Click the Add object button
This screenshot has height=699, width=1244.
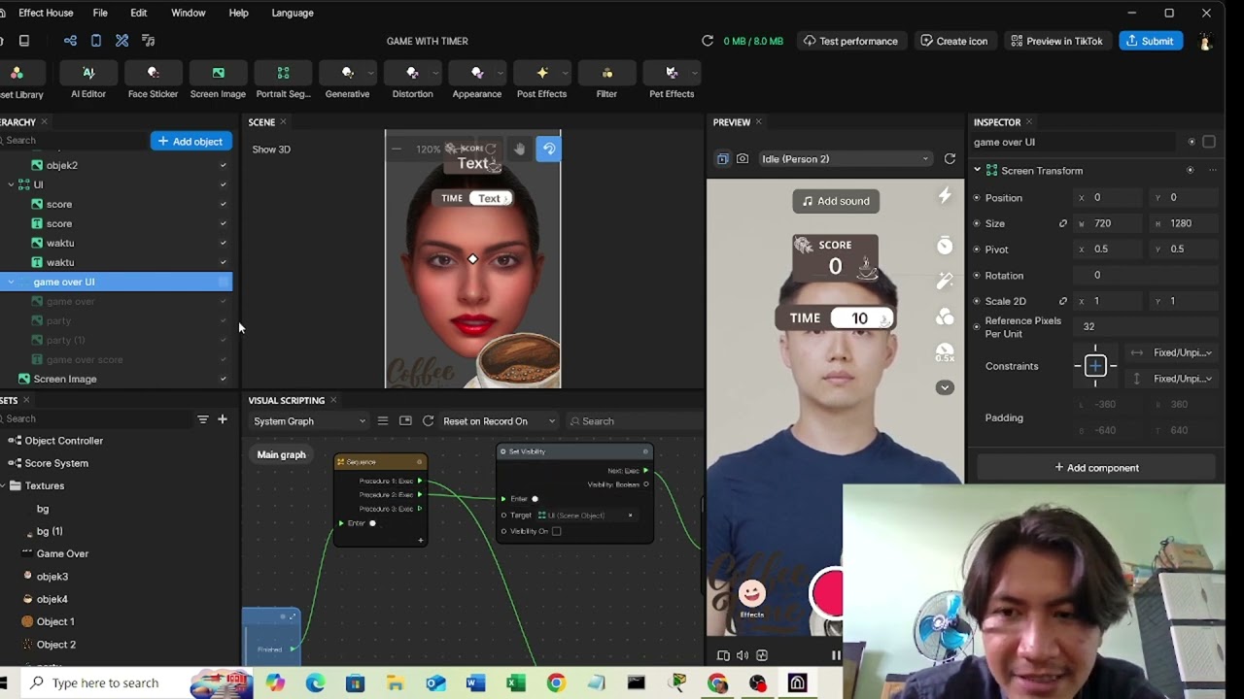tap(191, 142)
